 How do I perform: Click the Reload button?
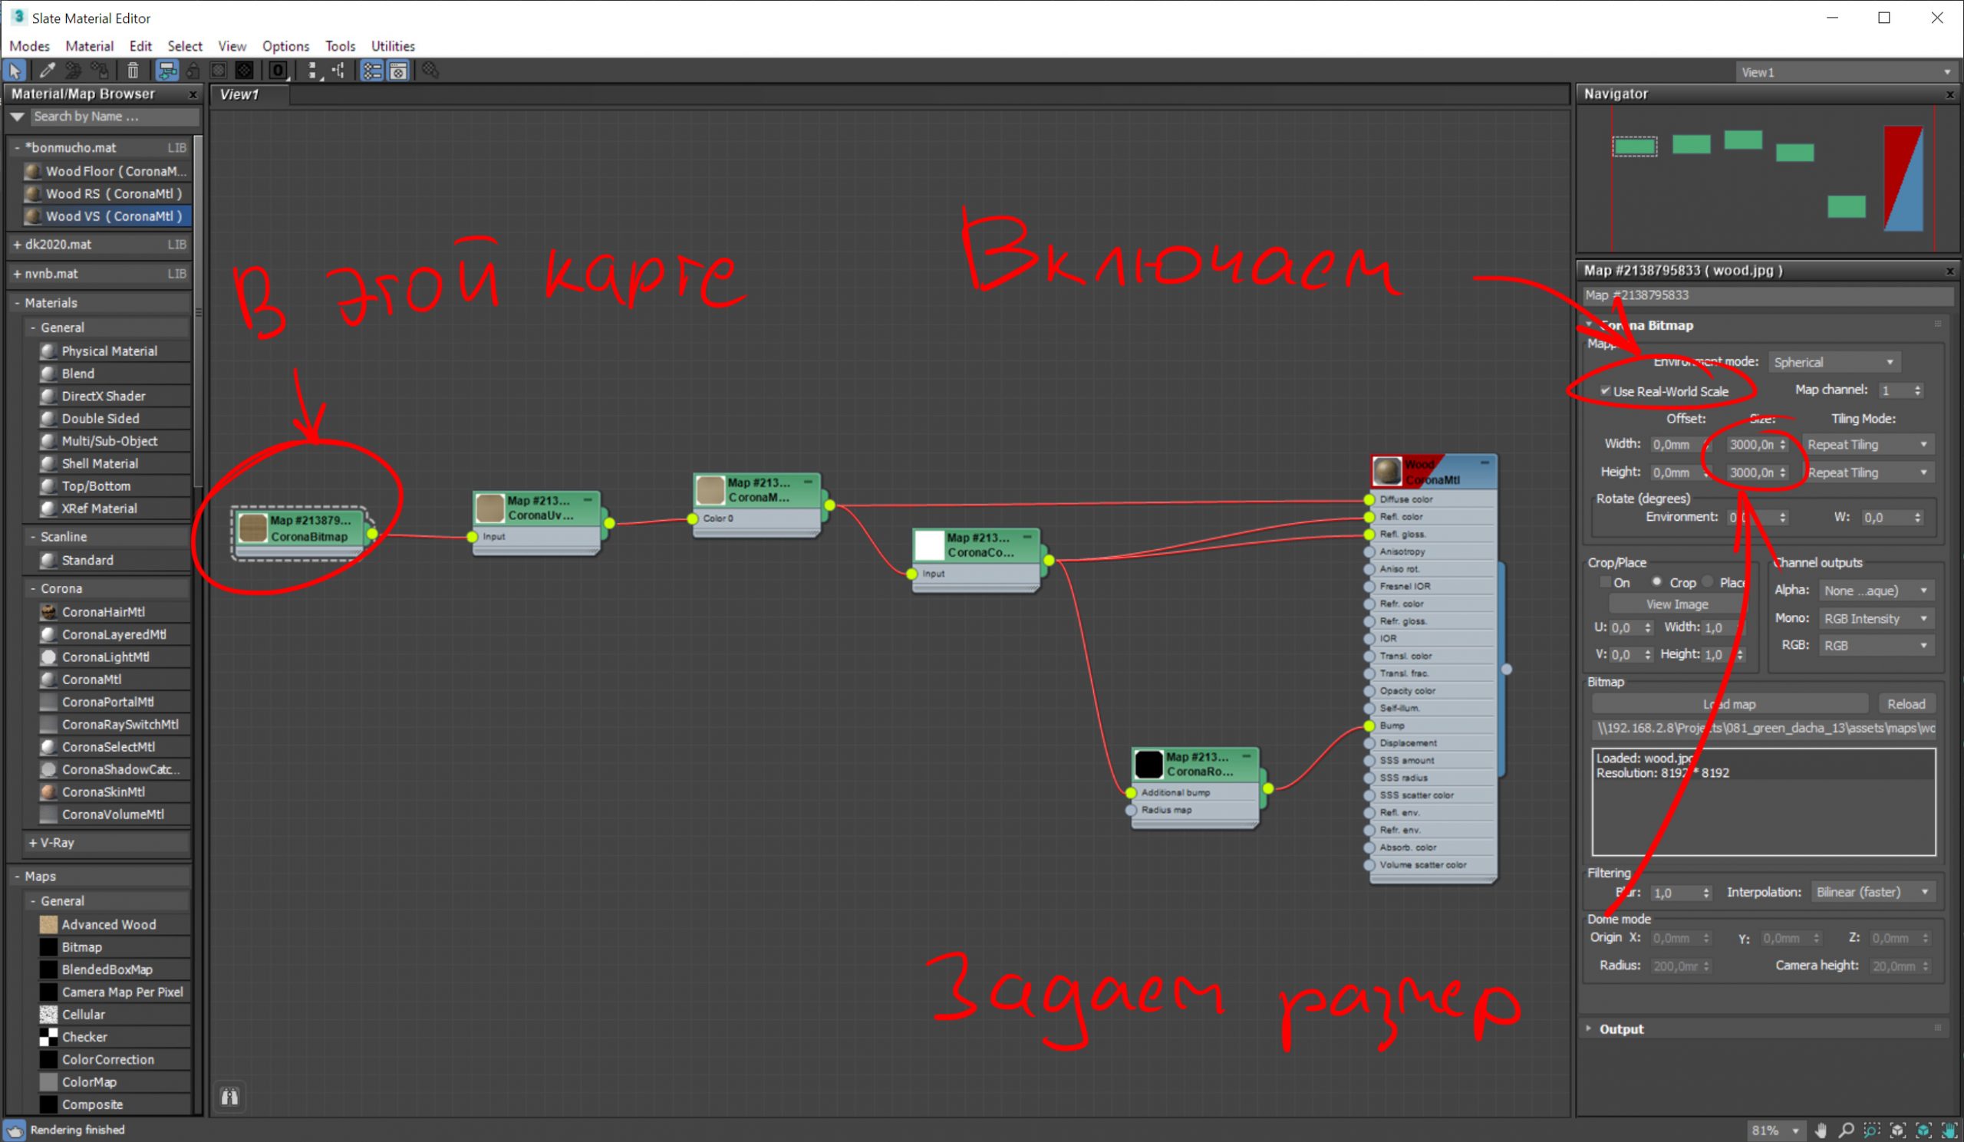tap(1906, 703)
